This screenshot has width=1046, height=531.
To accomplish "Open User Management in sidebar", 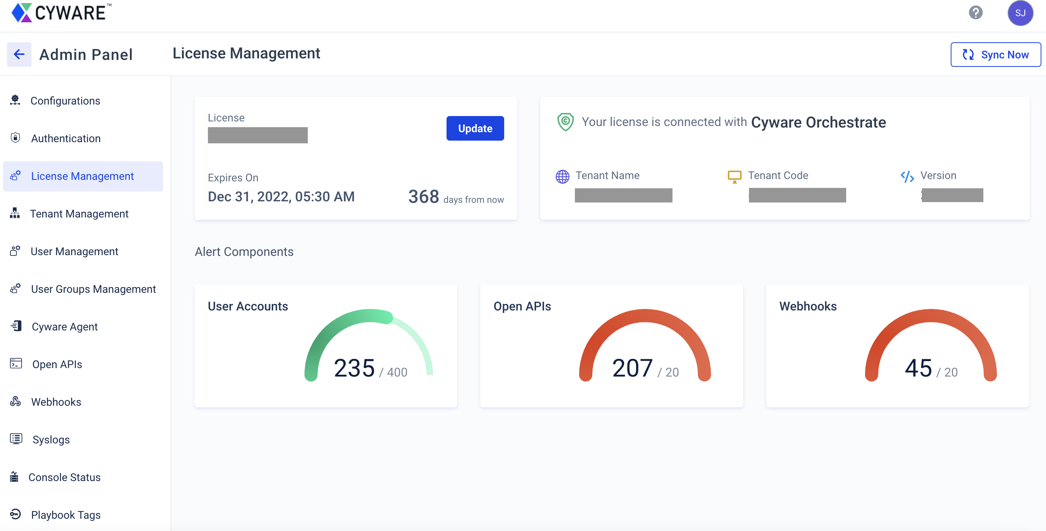I will pyautogui.click(x=74, y=251).
